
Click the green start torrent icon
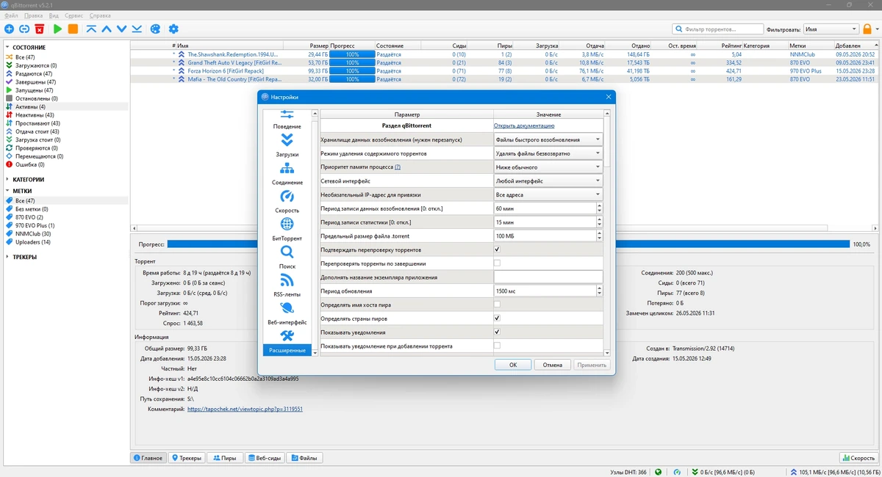(57, 29)
